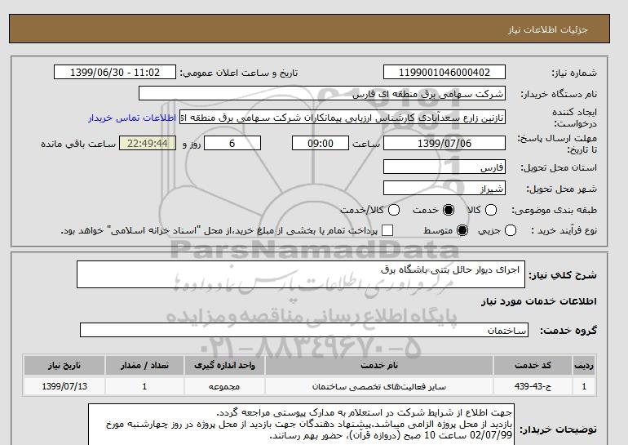Viewport: 628px width, 445px height.
Task: Click the cell سایر فعالیت‌های تخصصی ساختمان
Action: (379, 386)
